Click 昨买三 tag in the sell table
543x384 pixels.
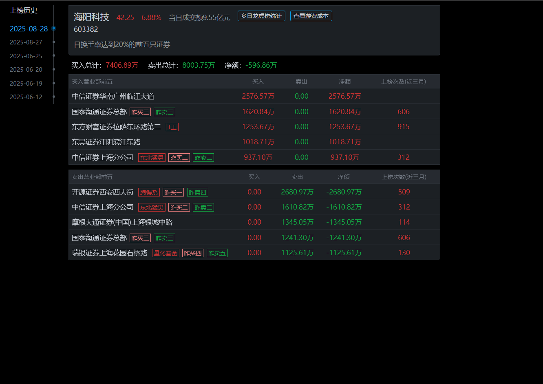click(140, 238)
